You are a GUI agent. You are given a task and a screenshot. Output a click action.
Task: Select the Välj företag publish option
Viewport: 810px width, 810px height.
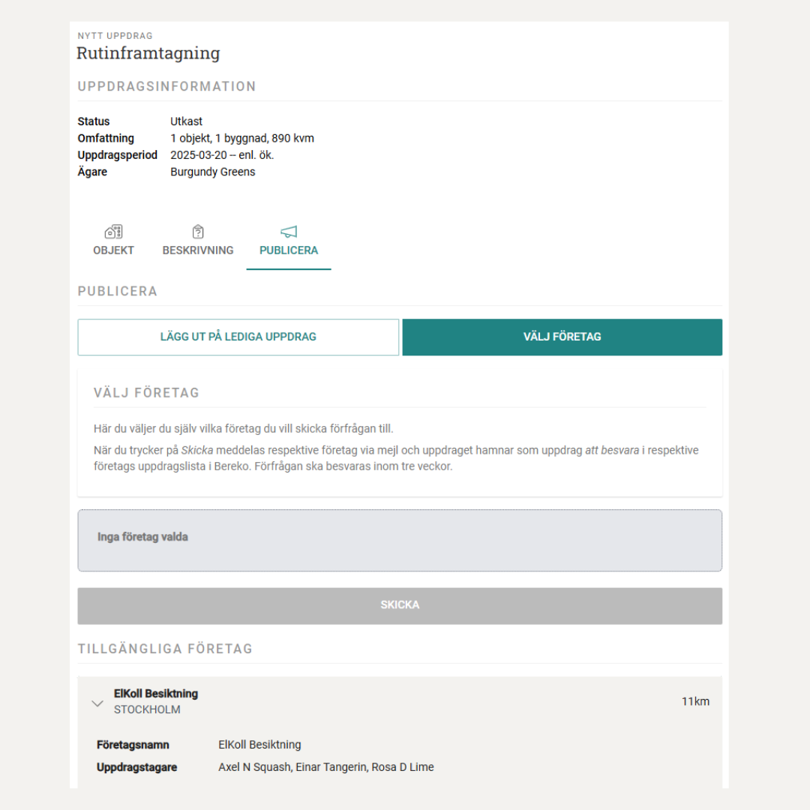pos(562,337)
